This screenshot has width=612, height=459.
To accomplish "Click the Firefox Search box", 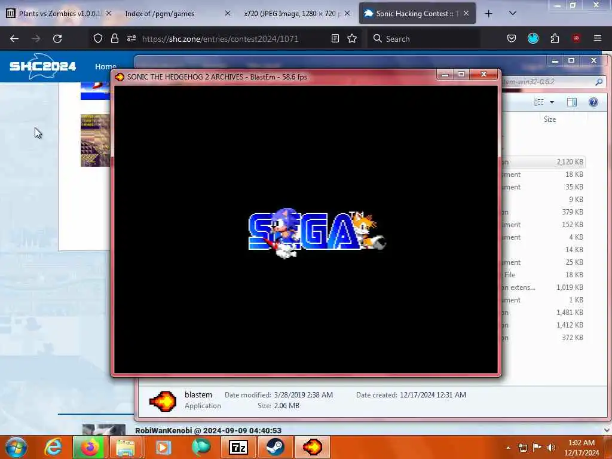I will coord(424,39).
